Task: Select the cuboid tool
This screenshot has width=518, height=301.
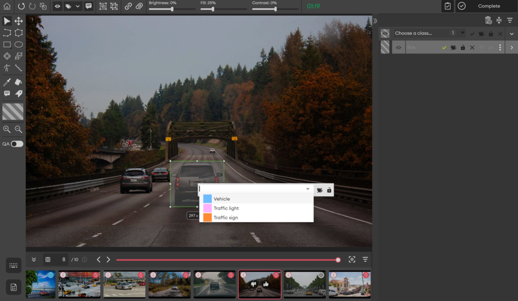Action: (19, 56)
